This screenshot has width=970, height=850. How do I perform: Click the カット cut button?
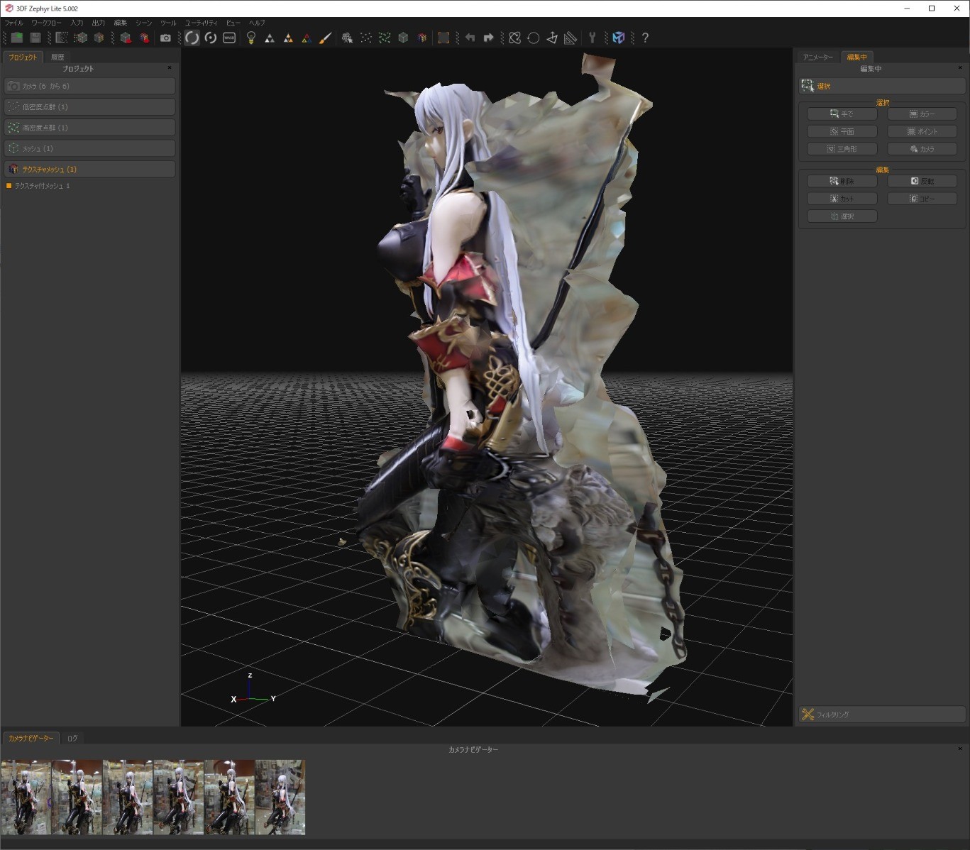[842, 199]
